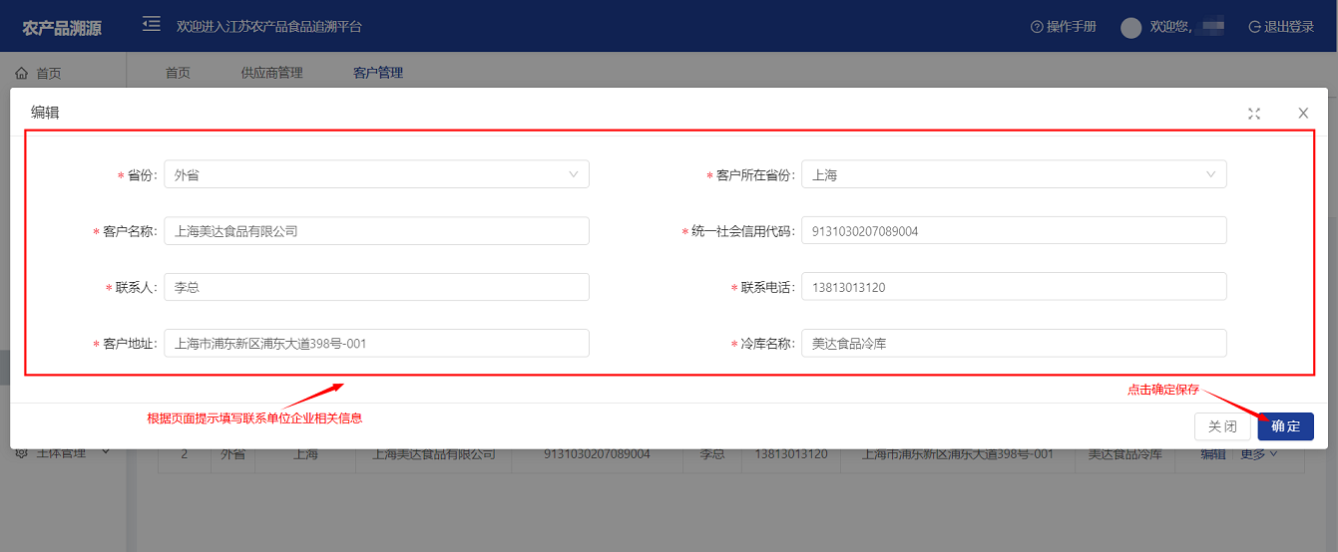Close the 编辑 dialog with X
Image resolution: width=1338 pixels, height=552 pixels.
[x=1303, y=114]
